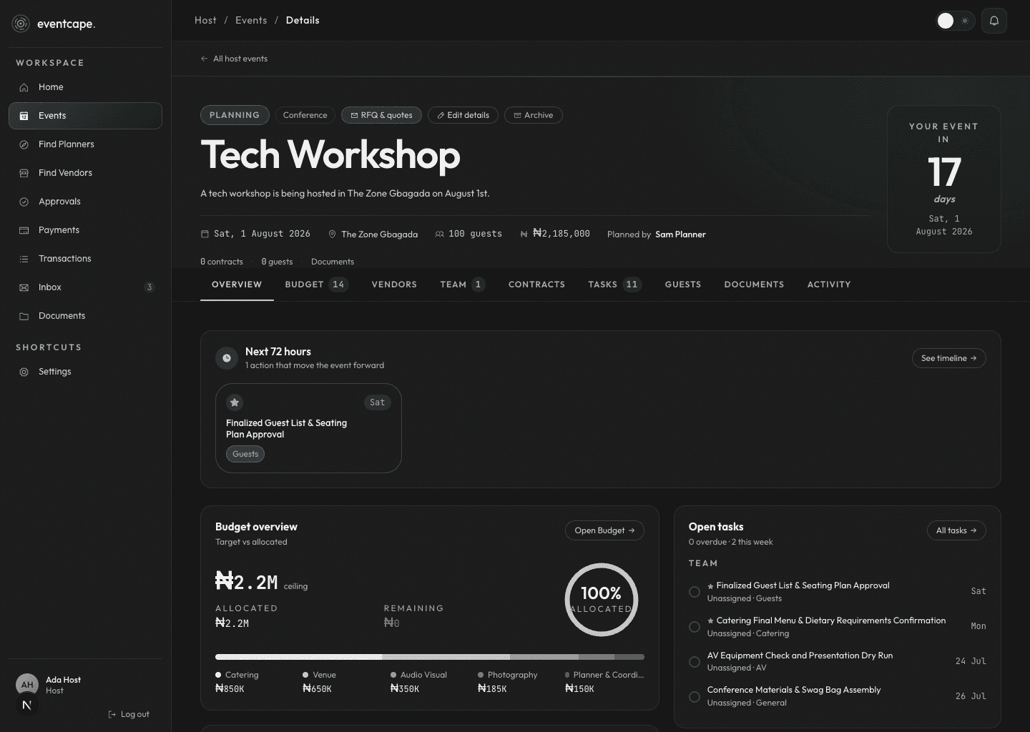Viewport: 1030px width, 732px height.
Task: Click the Audio Visual legend color dot
Action: click(393, 675)
